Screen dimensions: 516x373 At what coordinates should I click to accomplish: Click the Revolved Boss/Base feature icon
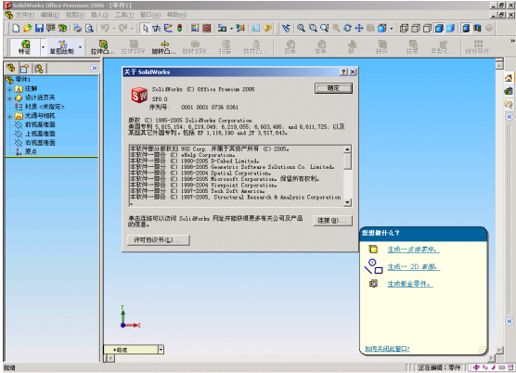(x=164, y=47)
